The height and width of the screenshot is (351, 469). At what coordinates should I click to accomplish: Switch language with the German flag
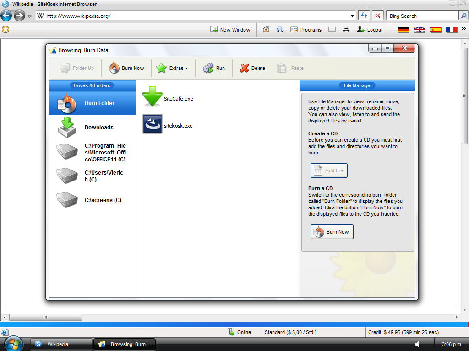[x=404, y=30]
